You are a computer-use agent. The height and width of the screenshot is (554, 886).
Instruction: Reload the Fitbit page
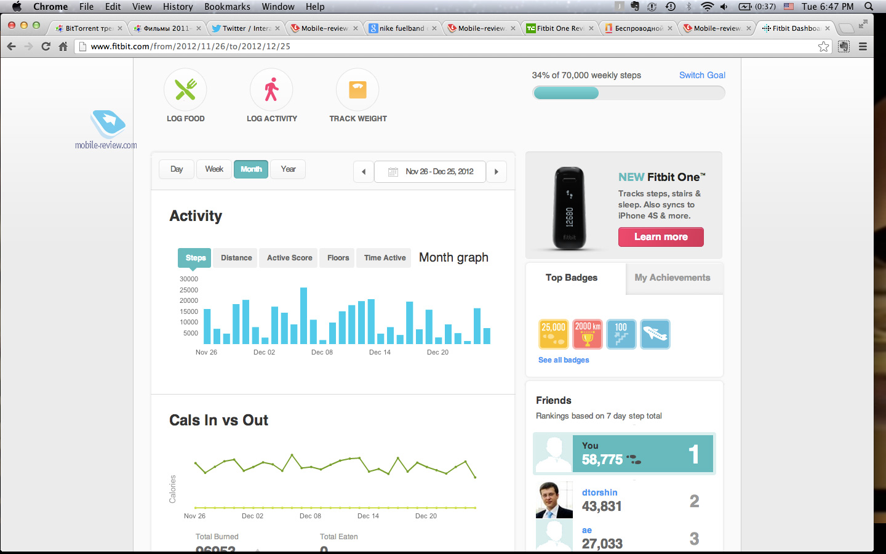pos(46,46)
